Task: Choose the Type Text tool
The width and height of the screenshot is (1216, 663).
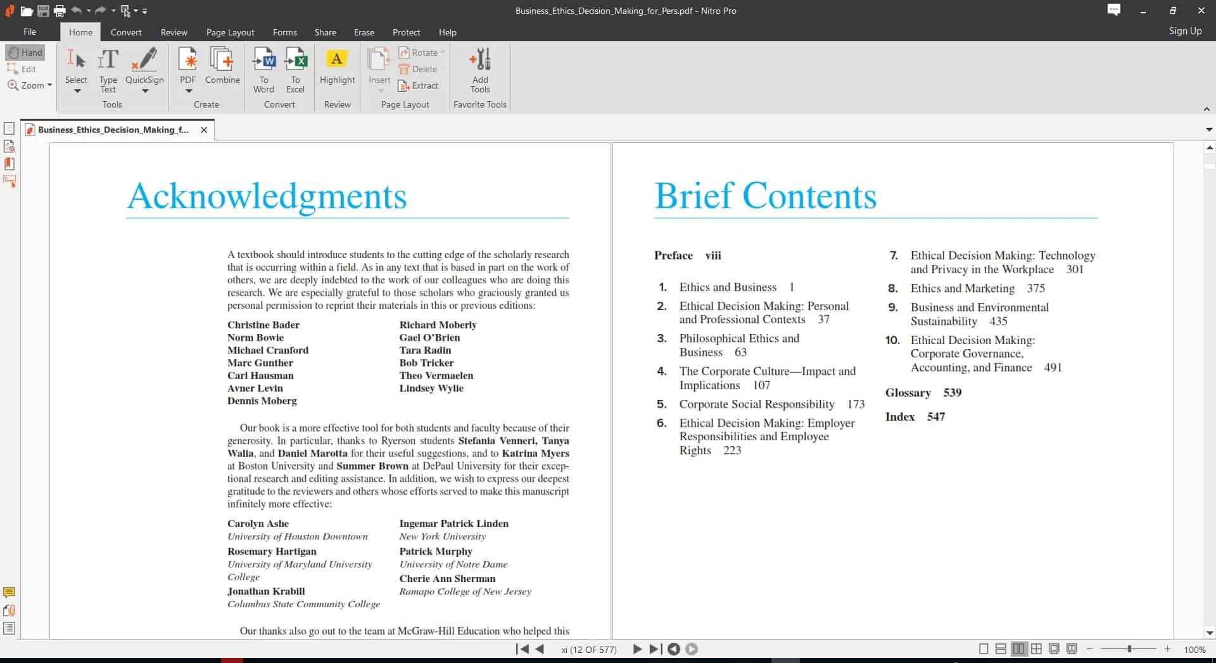Action: (x=108, y=61)
